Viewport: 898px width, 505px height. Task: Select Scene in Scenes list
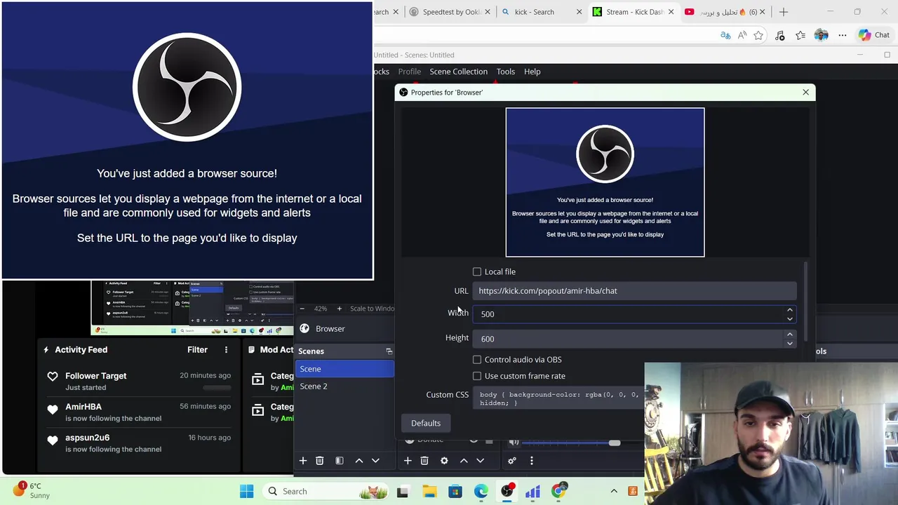pyautogui.click(x=344, y=369)
